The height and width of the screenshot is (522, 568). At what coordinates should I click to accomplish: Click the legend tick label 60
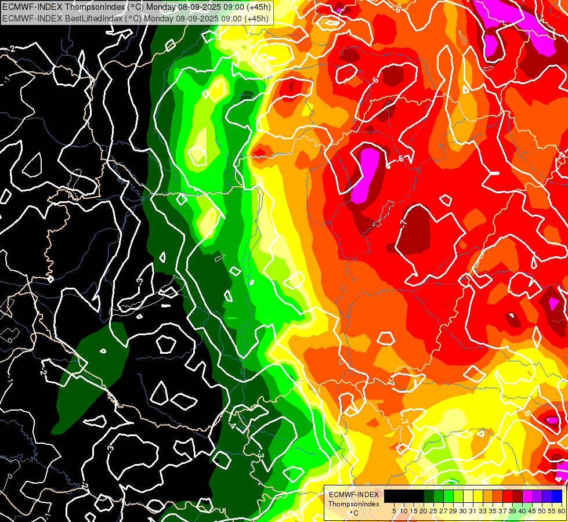tap(562, 511)
